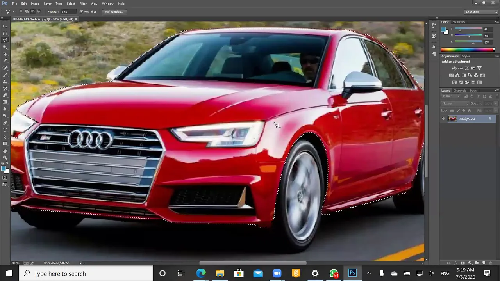Enable New selection mode in options bar
500x281 pixels.
coord(21,12)
